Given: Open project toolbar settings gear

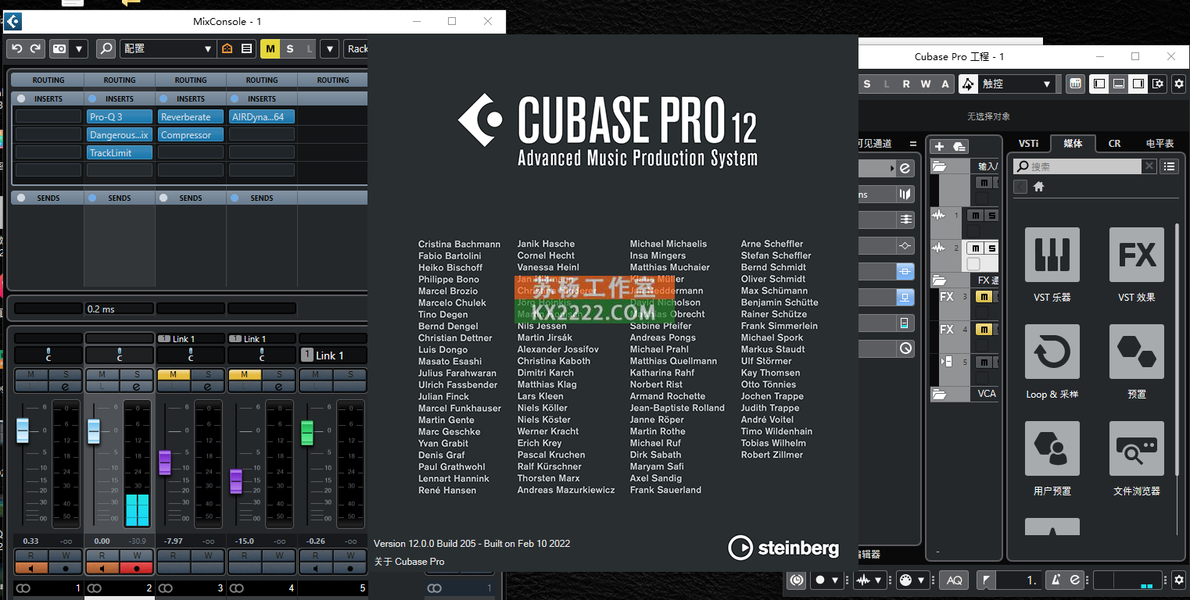Looking at the screenshot, I should pos(1179,84).
